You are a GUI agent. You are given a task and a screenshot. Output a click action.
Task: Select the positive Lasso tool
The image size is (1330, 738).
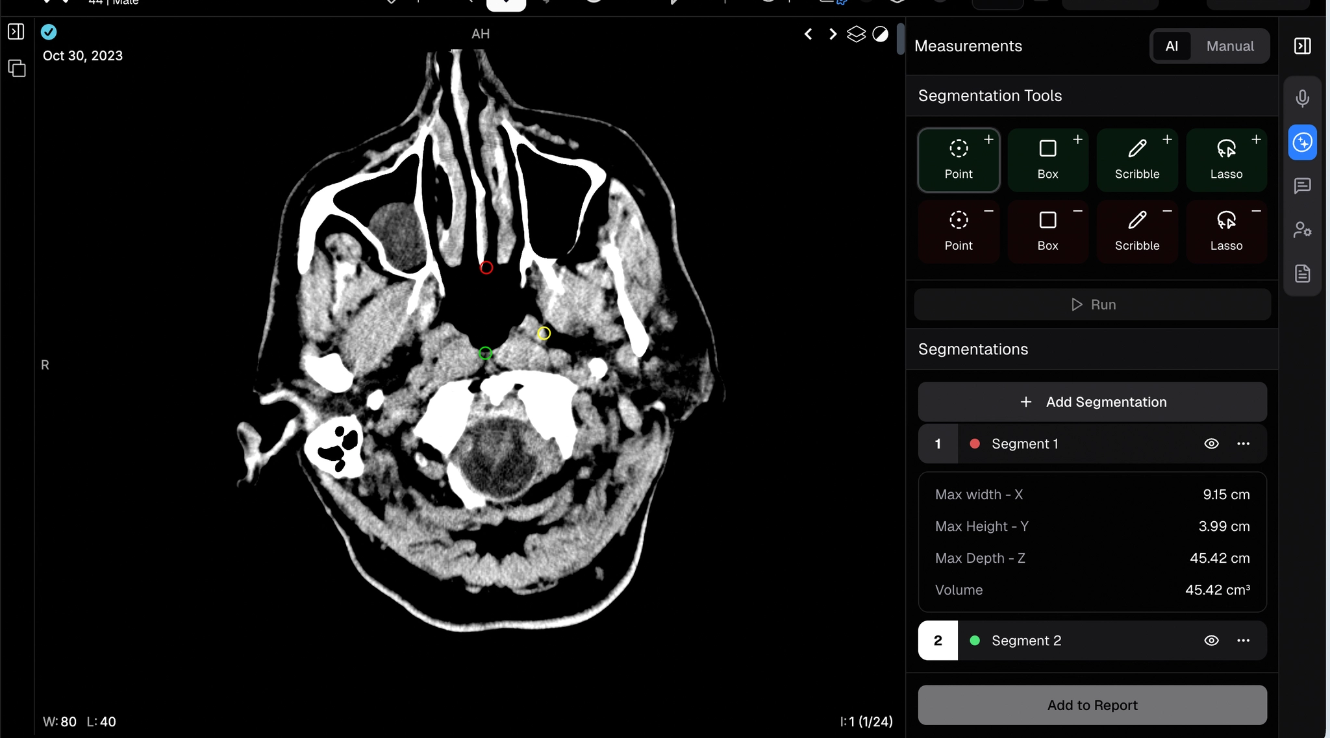coord(1226,160)
